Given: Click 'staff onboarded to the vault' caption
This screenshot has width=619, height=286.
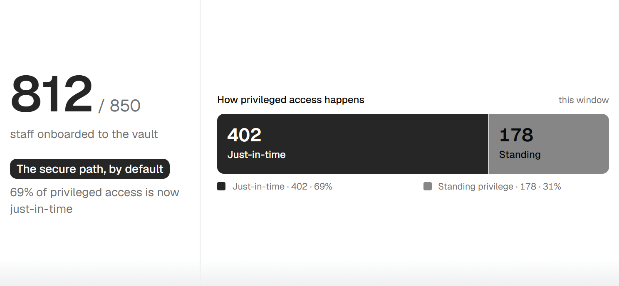Looking at the screenshot, I should 84,134.
